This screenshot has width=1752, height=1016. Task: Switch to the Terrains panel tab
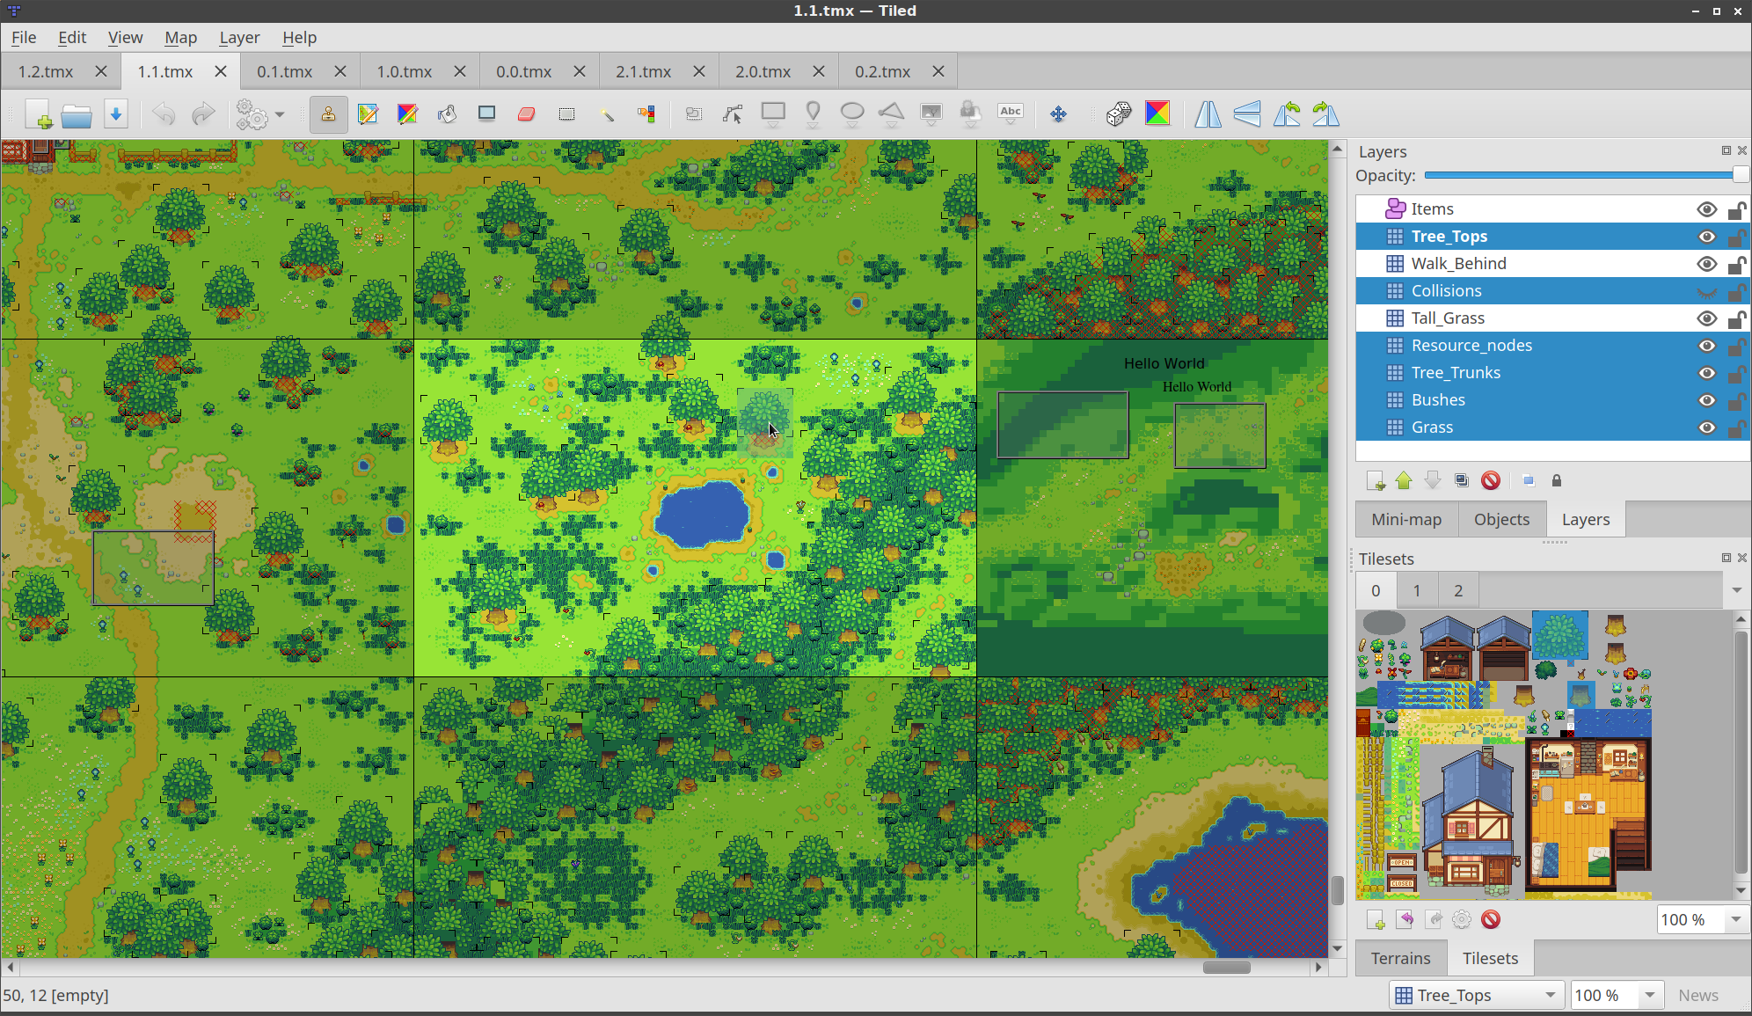1398,957
